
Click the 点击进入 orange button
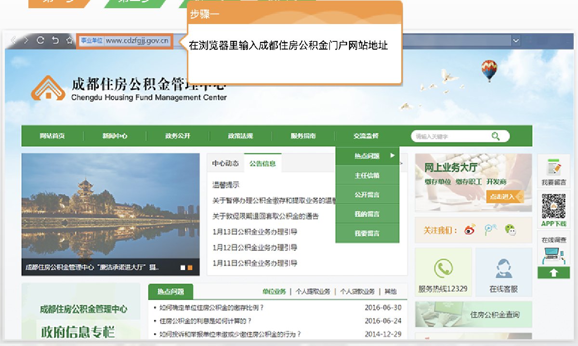(505, 196)
